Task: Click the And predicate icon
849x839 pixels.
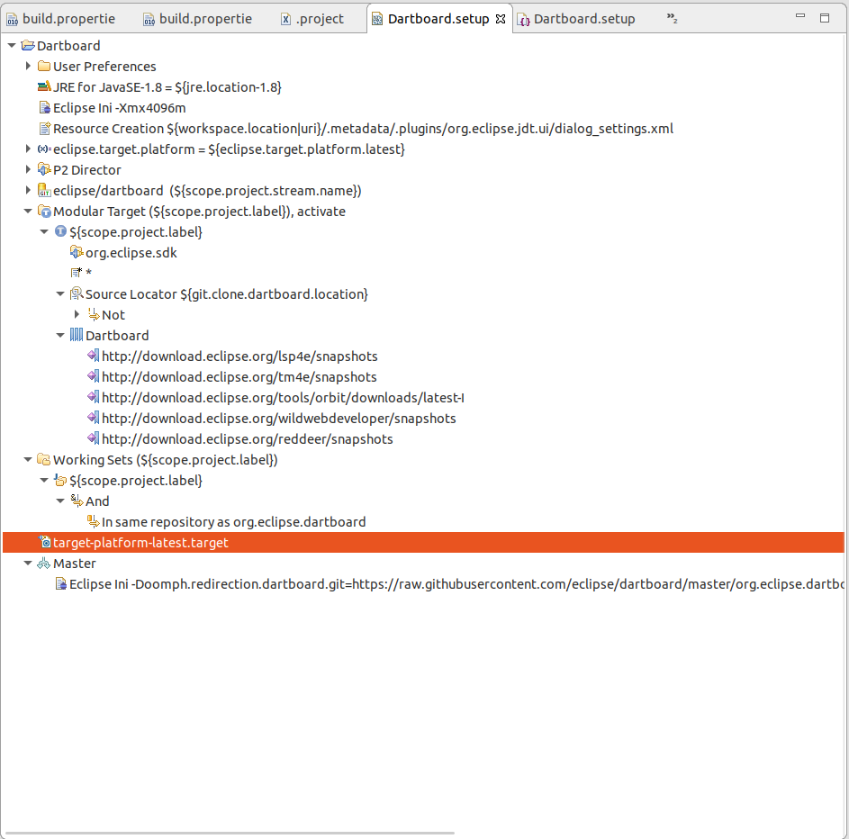Action: click(x=77, y=501)
